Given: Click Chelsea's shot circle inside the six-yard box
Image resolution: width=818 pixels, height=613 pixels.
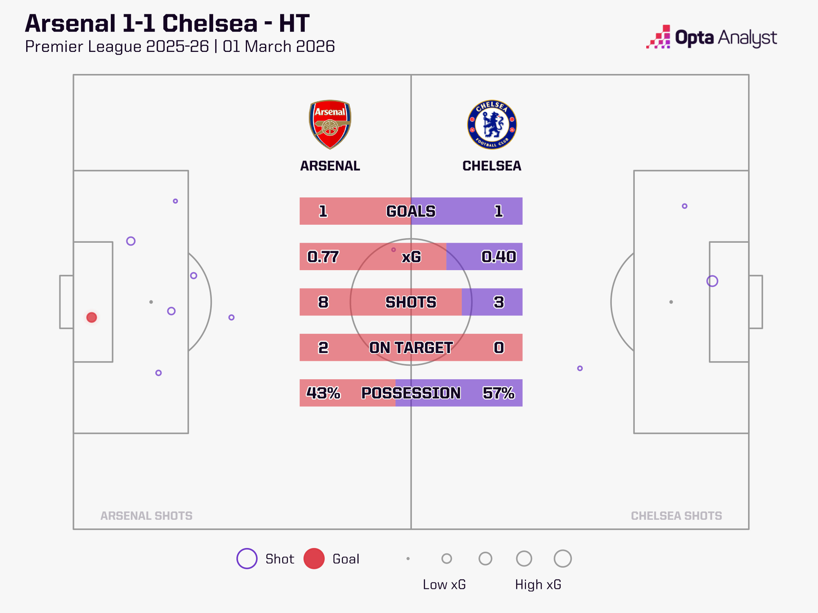Looking at the screenshot, I should pyautogui.click(x=712, y=281).
